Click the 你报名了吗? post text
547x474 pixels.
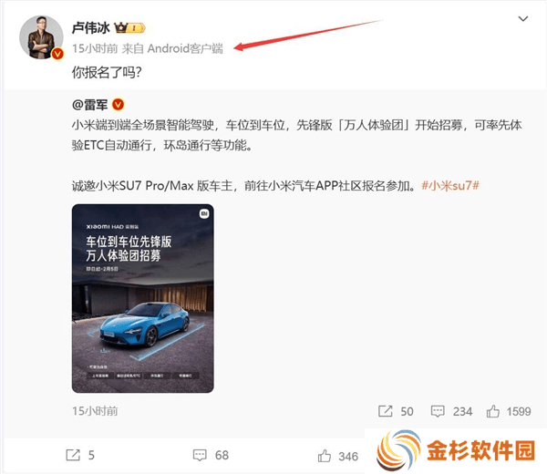coord(107,73)
